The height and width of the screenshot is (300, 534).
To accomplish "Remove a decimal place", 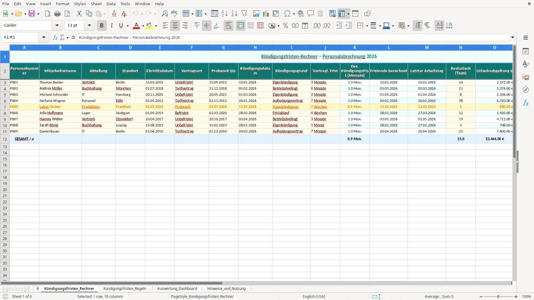I will (x=327, y=26).
